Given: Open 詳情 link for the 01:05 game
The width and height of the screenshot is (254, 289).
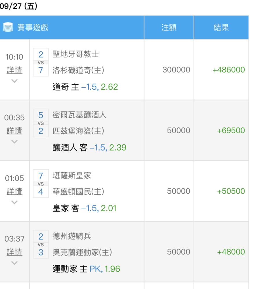Looking at the screenshot, I should pos(14,191).
